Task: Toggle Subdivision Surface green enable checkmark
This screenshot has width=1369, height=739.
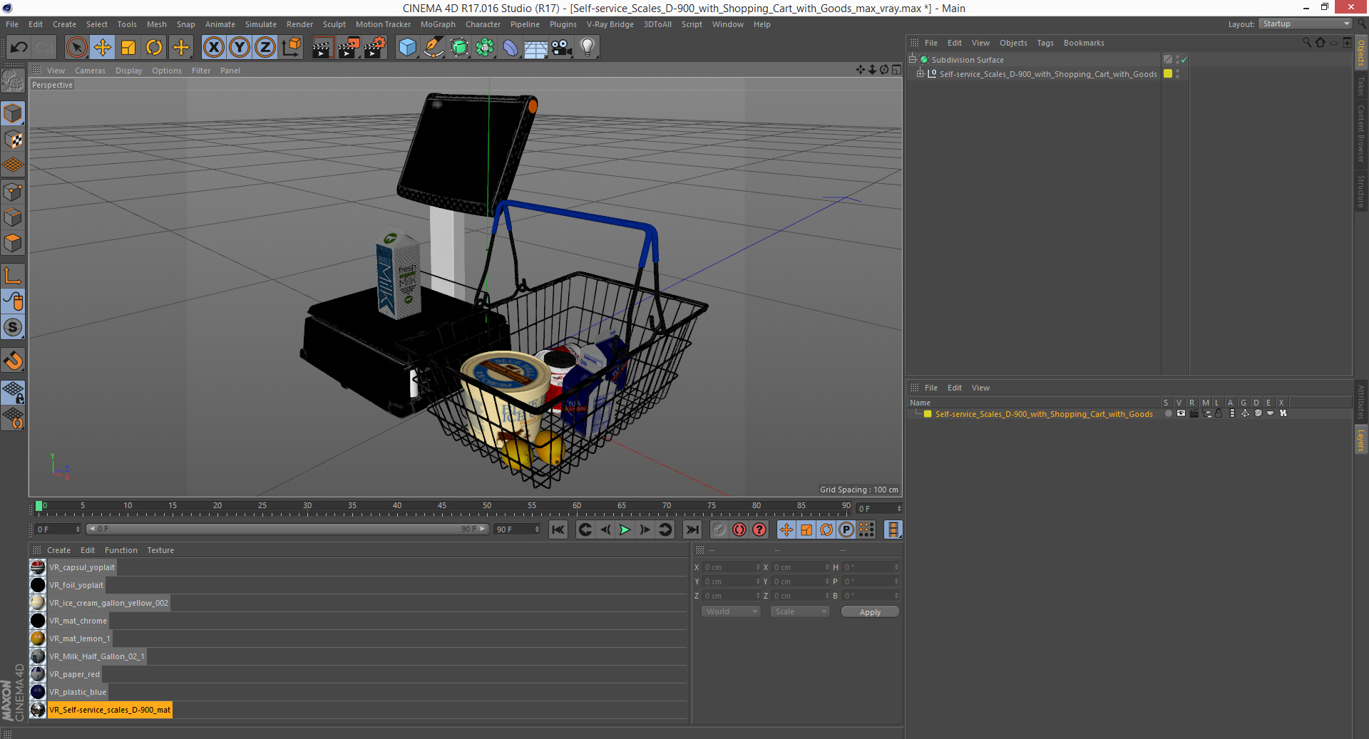Action: (x=1184, y=60)
